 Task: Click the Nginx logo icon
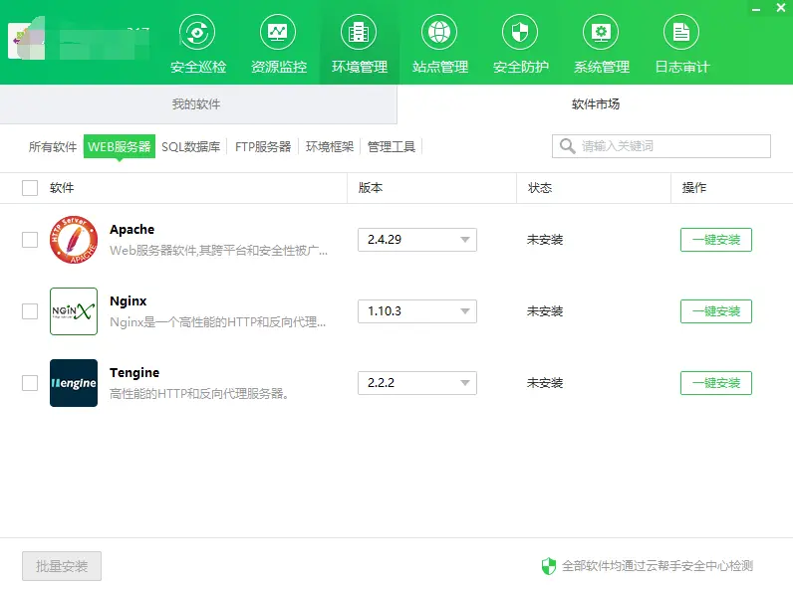(74, 311)
